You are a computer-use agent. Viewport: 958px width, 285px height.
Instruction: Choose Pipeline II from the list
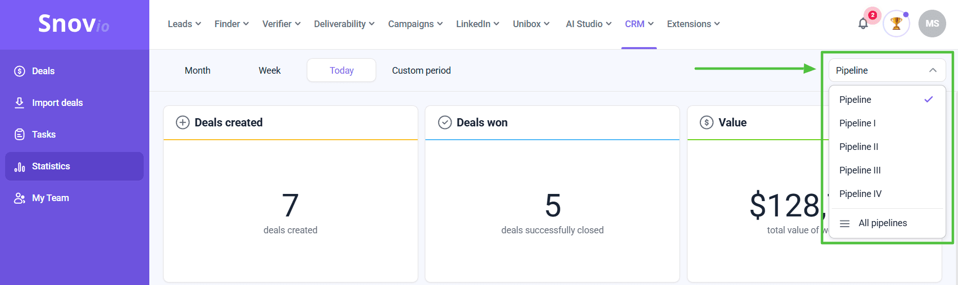pos(858,147)
